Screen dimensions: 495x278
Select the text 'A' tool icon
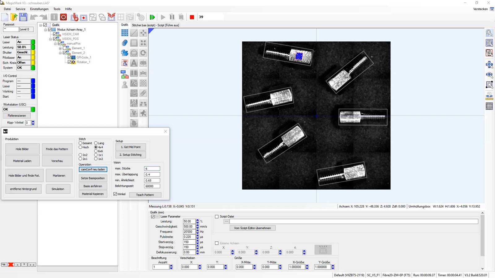pyautogui.click(x=134, y=63)
